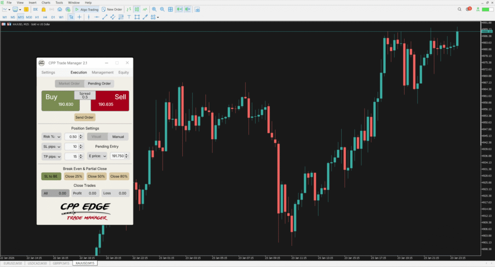Select the M15 timeframe

tap(21, 17)
